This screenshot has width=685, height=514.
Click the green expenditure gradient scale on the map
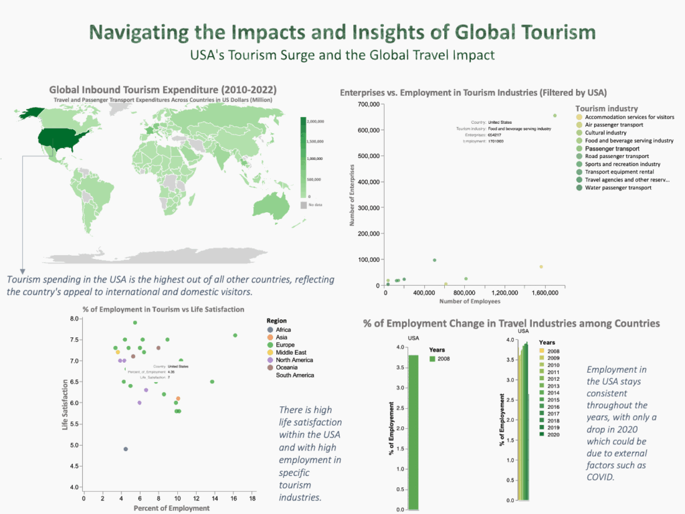click(x=304, y=154)
